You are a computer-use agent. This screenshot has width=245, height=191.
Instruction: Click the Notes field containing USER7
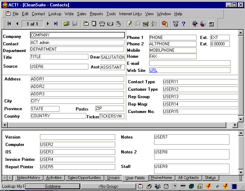point(192,139)
